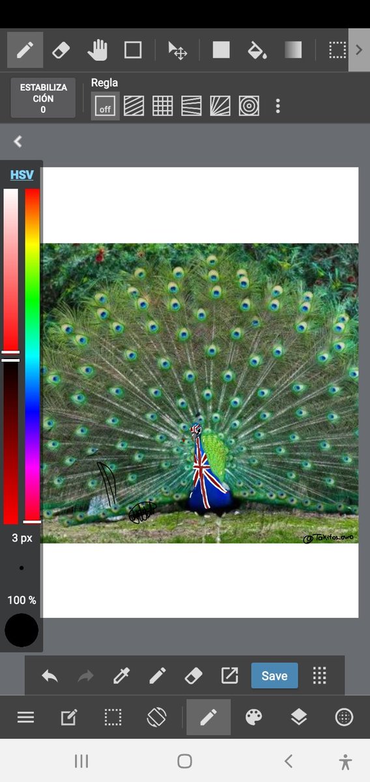Select the gradient tool
The image size is (370, 782).
tap(293, 50)
